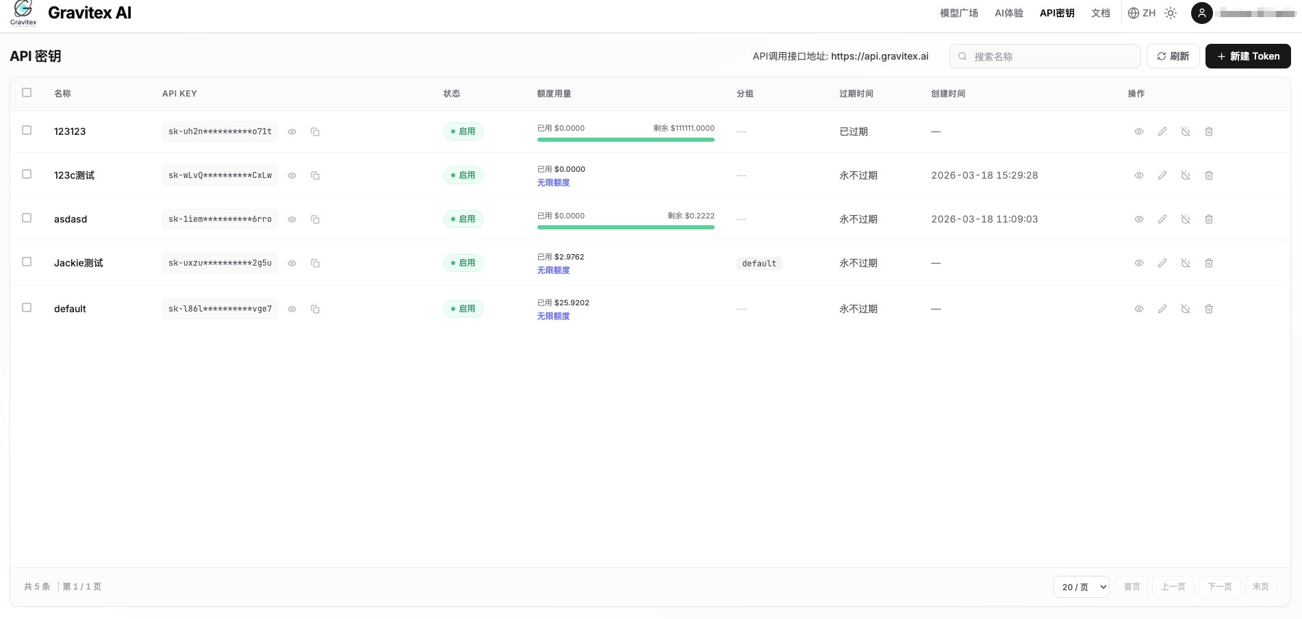The height and width of the screenshot is (619, 1302).
Task: Click the 刷新 refresh button
Action: tap(1173, 56)
